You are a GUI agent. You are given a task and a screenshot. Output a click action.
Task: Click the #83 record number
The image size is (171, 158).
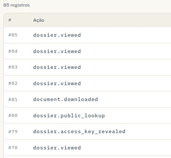pos(13,67)
